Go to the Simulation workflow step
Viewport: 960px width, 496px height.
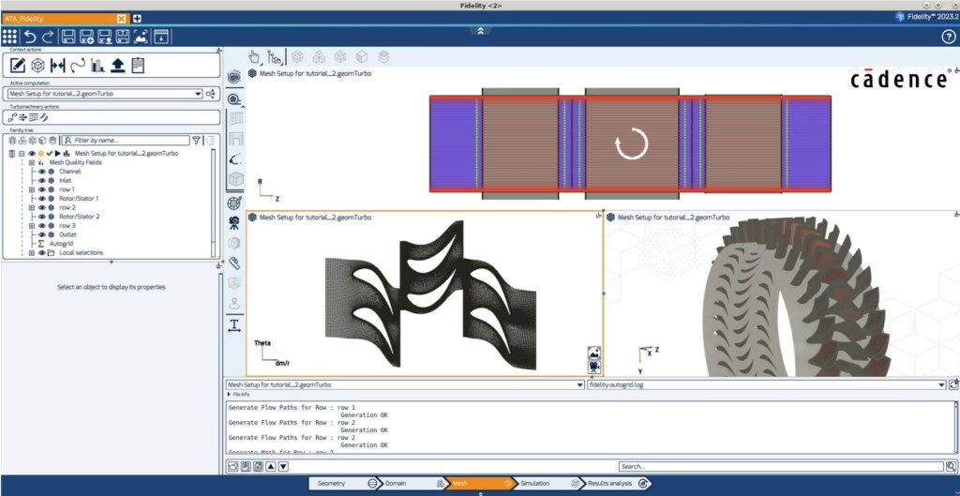(546, 483)
